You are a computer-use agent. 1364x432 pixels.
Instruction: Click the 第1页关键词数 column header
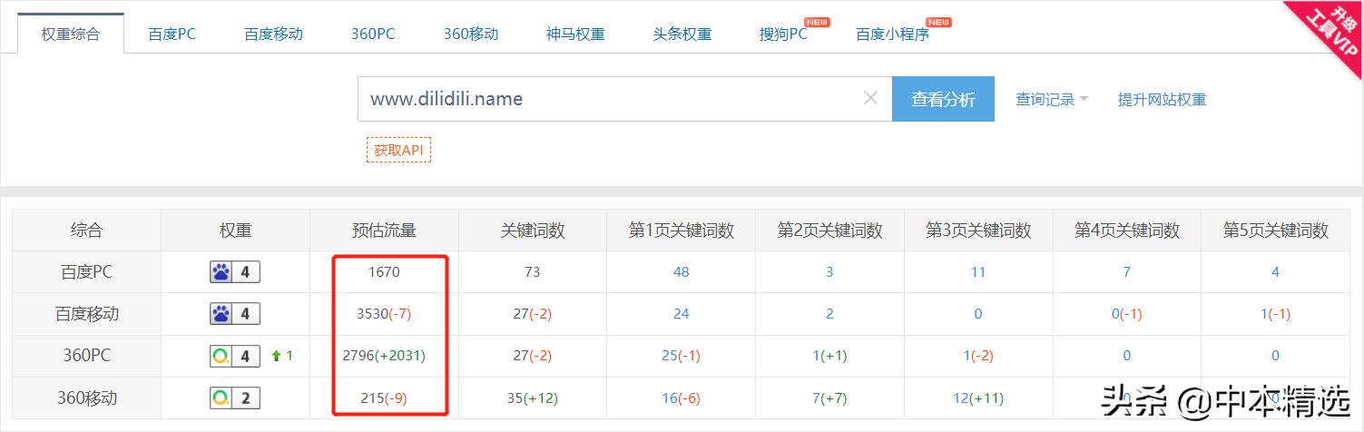point(682,231)
